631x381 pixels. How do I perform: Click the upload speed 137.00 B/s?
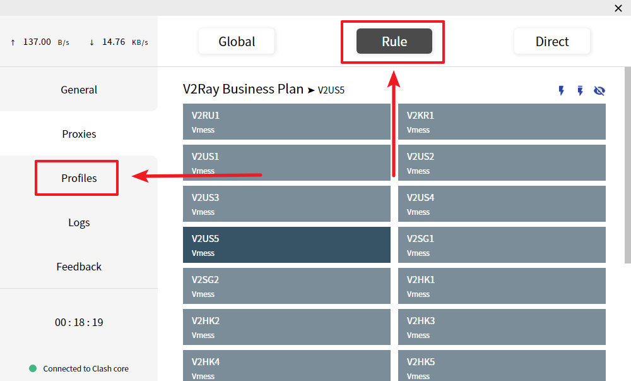tap(40, 42)
